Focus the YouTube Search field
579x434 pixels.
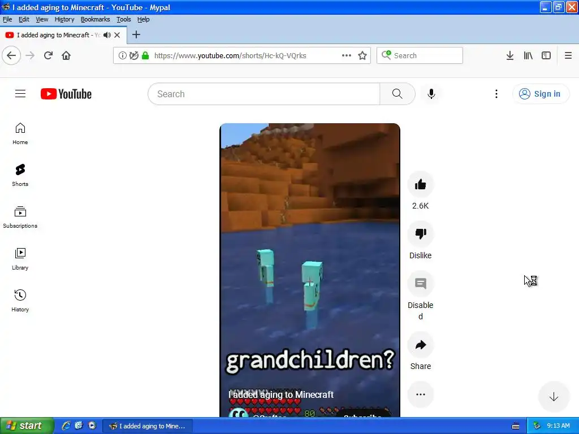point(263,94)
